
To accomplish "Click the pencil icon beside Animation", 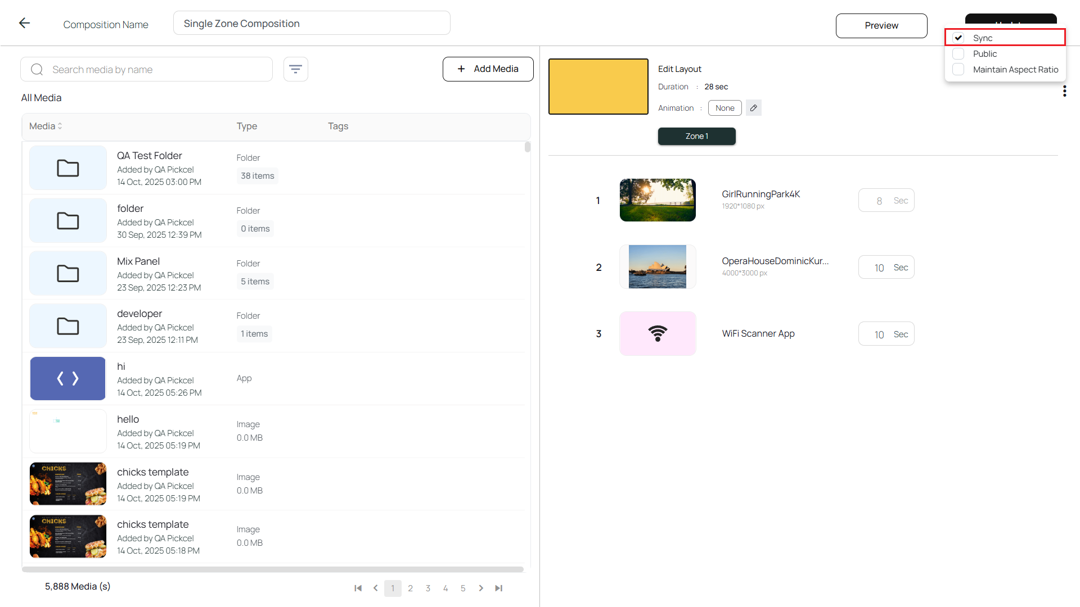I will [753, 107].
